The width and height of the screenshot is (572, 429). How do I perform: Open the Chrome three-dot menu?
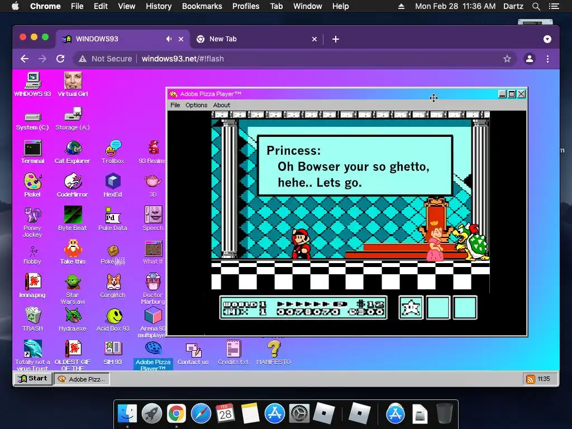(x=547, y=59)
